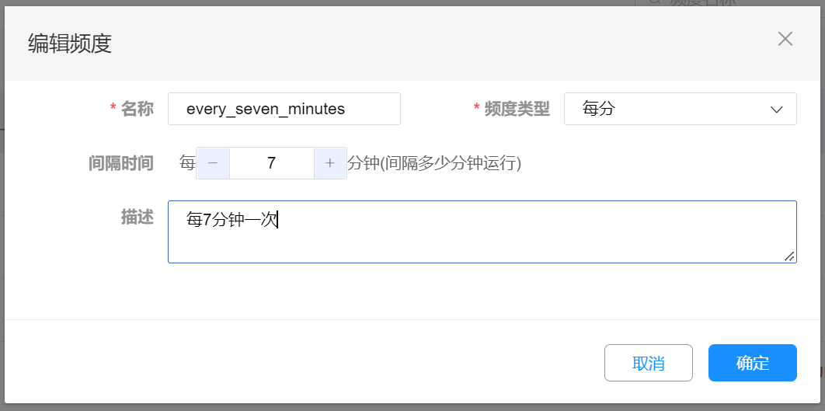Click the 间隔时间 label
Screen dimensions: 825x411
(121, 163)
